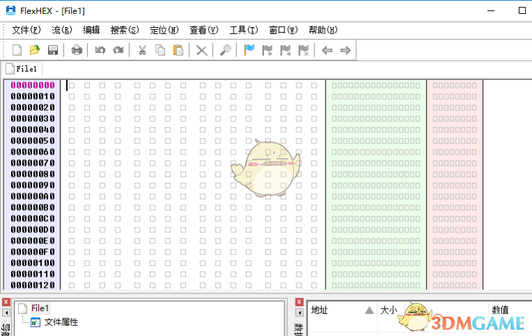Save file with the floppy disk icon
The height and width of the screenshot is (336, 532).
point(52,50)
